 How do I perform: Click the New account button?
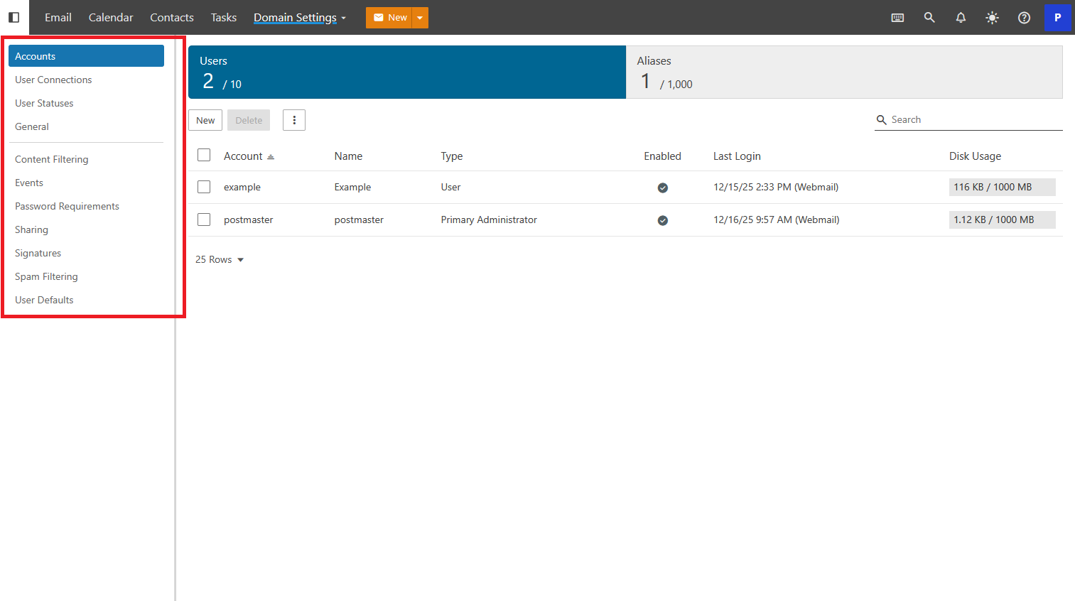(x=205, y=120)
